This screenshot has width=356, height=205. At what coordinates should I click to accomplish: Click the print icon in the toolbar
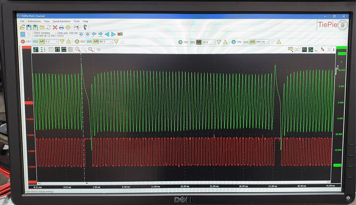[x=61, y=28]
